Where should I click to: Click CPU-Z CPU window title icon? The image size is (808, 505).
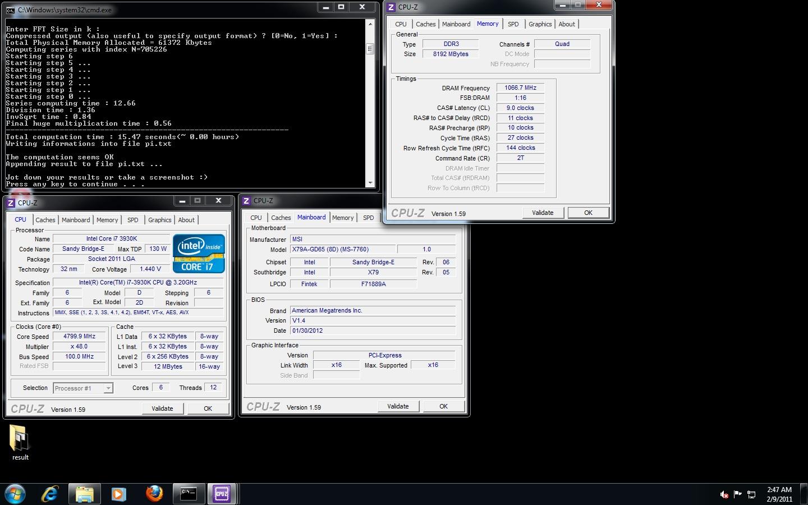11,203
